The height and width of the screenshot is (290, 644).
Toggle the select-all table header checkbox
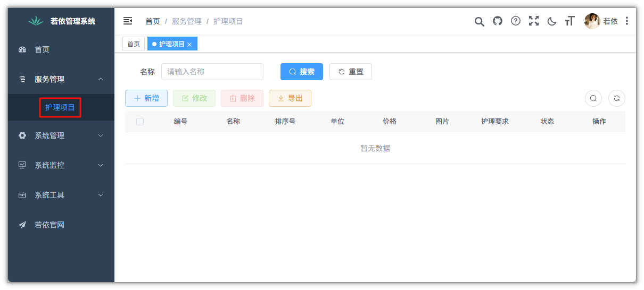point(140,122)
